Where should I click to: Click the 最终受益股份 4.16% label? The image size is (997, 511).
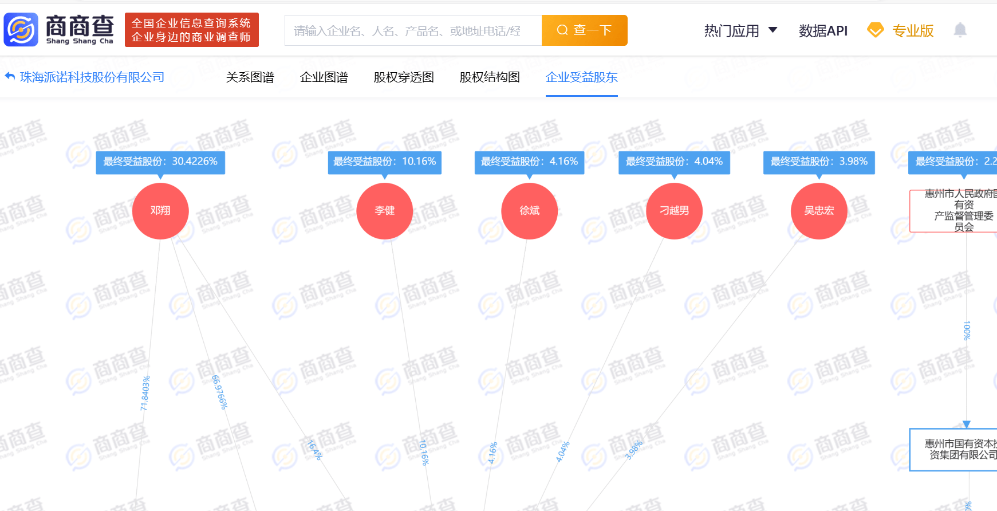coord(530,162)
